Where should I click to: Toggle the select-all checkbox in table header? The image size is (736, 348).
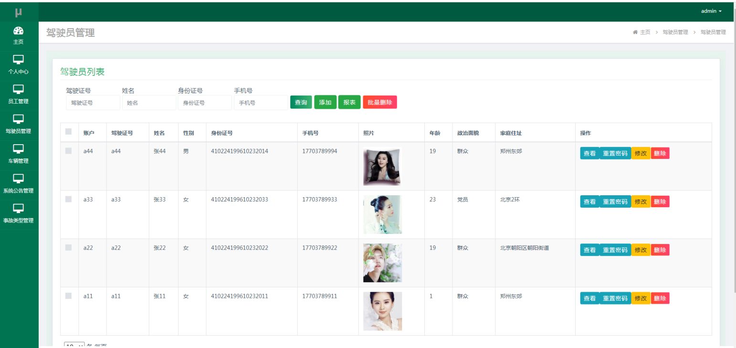(x=68, y=131)
